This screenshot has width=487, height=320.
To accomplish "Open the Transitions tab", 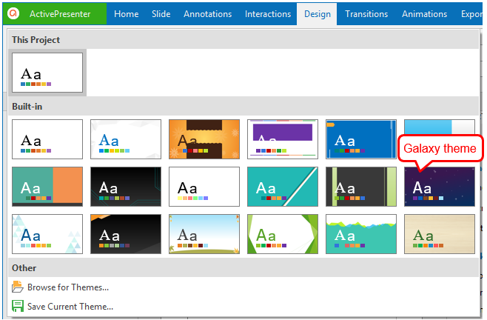I will [x=366, y=14].
